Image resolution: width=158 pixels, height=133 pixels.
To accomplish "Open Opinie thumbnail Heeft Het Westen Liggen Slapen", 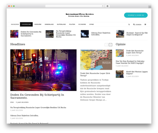I will pyautogui.click(x=120, y=74).
